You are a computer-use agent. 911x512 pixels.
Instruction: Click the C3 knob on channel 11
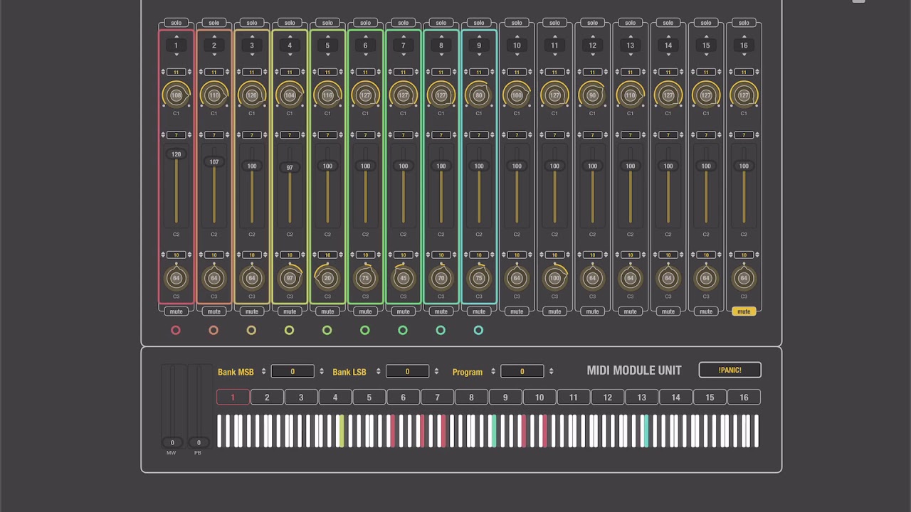554,278
